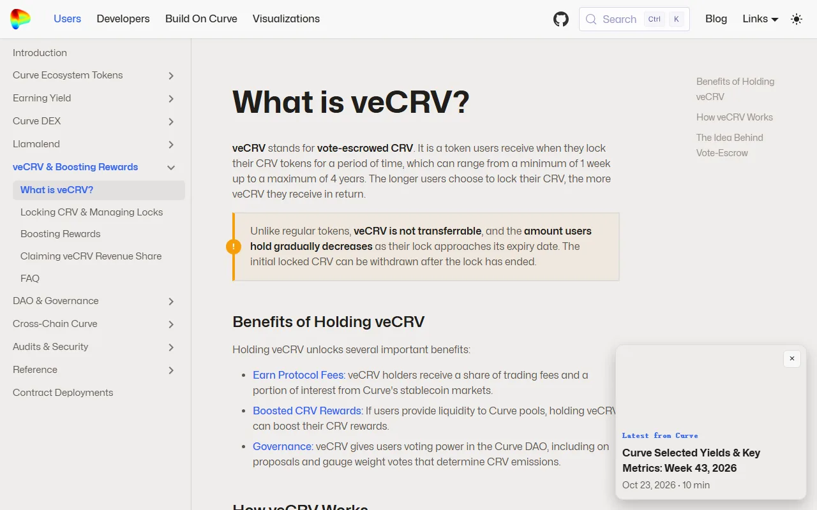Open the Introduction page

(x=40, y=53)
